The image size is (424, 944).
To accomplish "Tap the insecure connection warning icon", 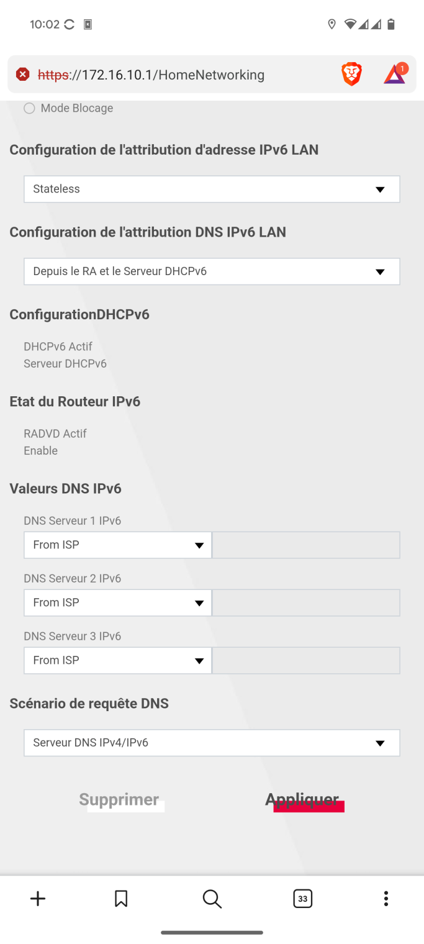I will coord(22,75).
